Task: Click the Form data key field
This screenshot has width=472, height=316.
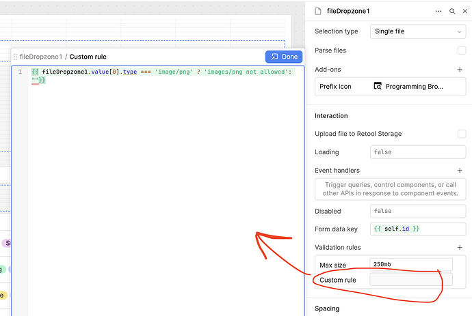Action: click(x=417, y=229)
